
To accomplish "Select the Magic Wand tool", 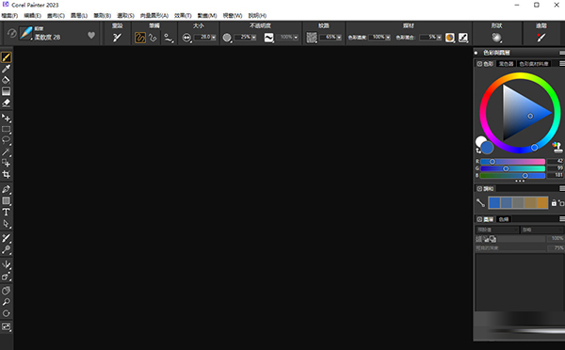I will 7,152.
